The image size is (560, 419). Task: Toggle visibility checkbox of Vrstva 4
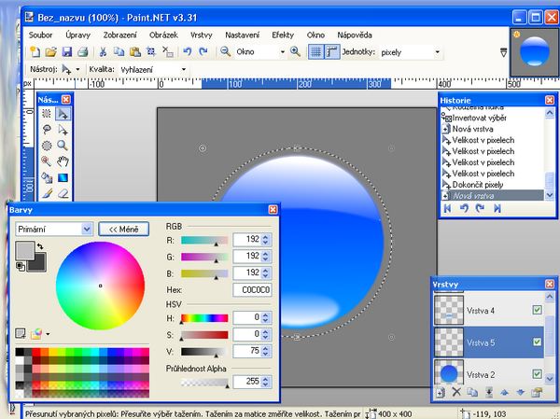536,310
